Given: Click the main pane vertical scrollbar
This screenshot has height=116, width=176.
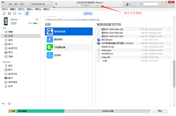Looking at the screenshot, I should [x=174, y=74].
